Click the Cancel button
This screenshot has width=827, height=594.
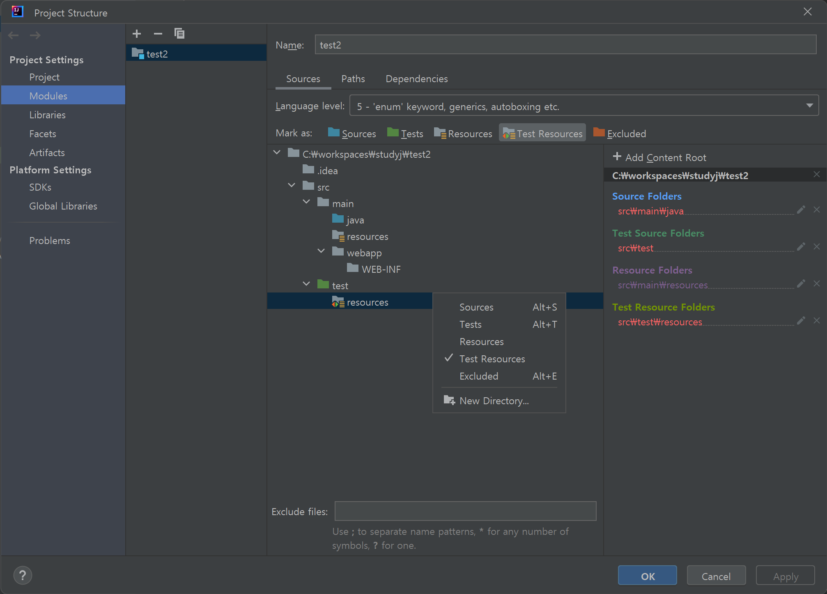click(x=716, y=576)
